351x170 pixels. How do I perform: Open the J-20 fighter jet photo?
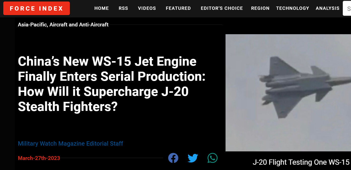[288, 93]
